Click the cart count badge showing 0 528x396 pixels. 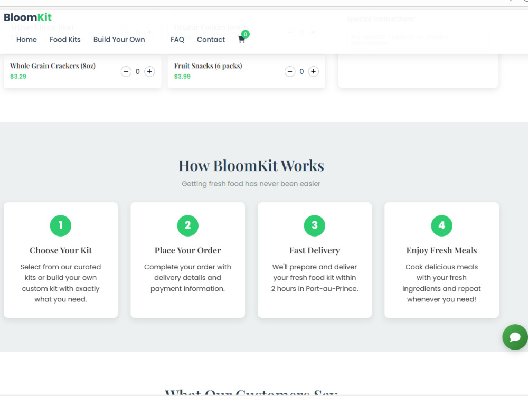pos(245,34)
